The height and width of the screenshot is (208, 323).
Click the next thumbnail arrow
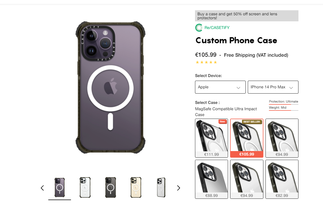point(179,188)
